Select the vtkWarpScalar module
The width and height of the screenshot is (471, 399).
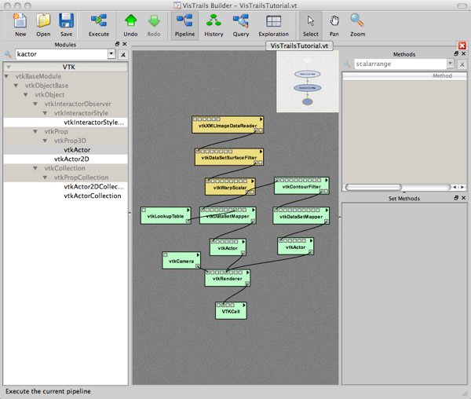[x=230, y=187]
